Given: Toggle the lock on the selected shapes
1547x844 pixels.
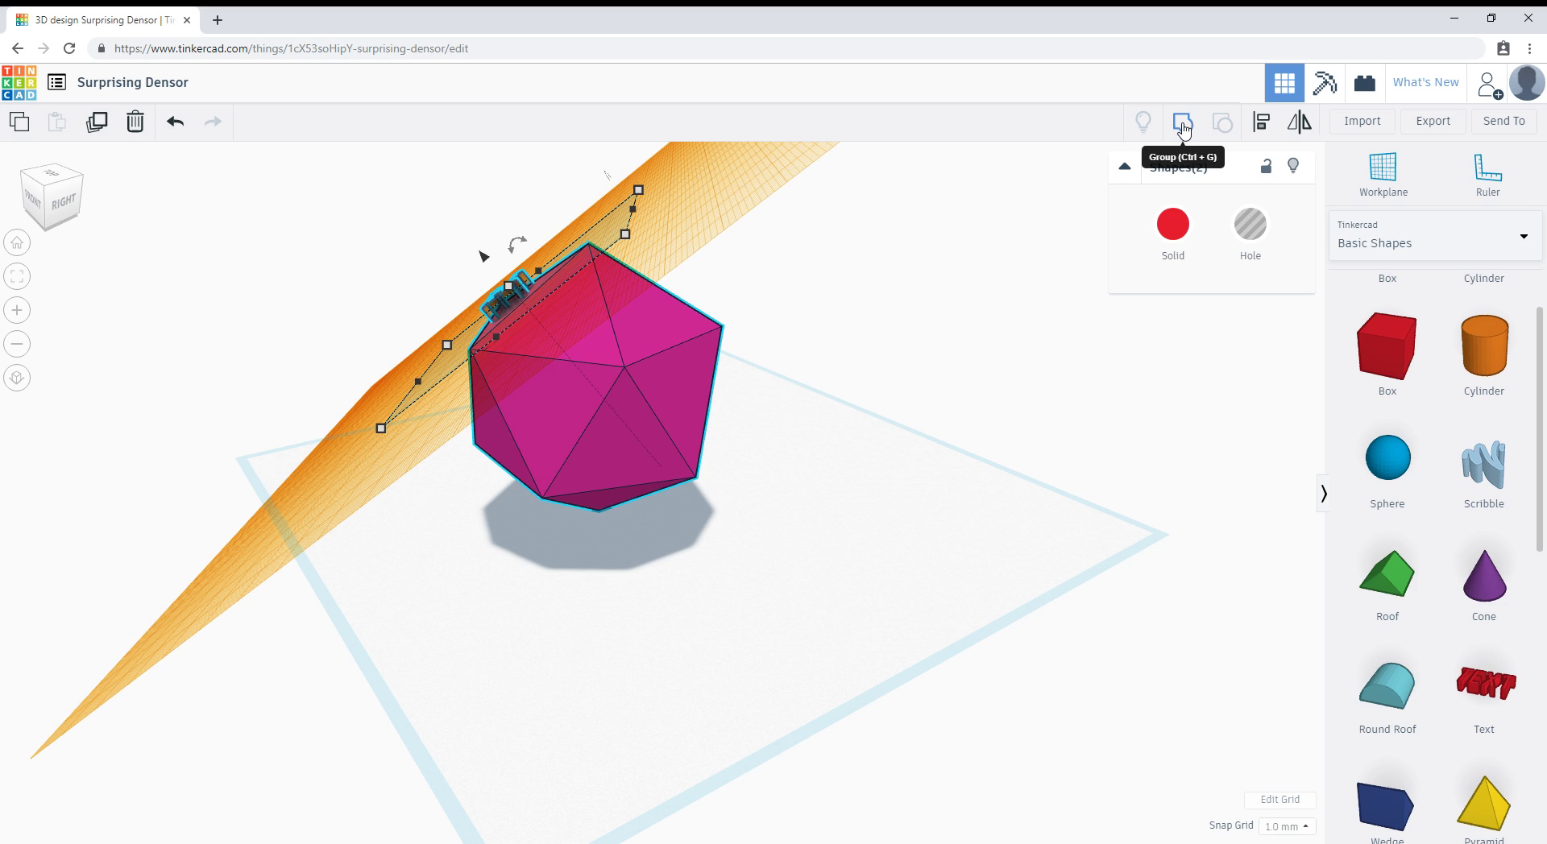Looking at the screenshot, I should pyautogui.click(x=1266, y=166).
